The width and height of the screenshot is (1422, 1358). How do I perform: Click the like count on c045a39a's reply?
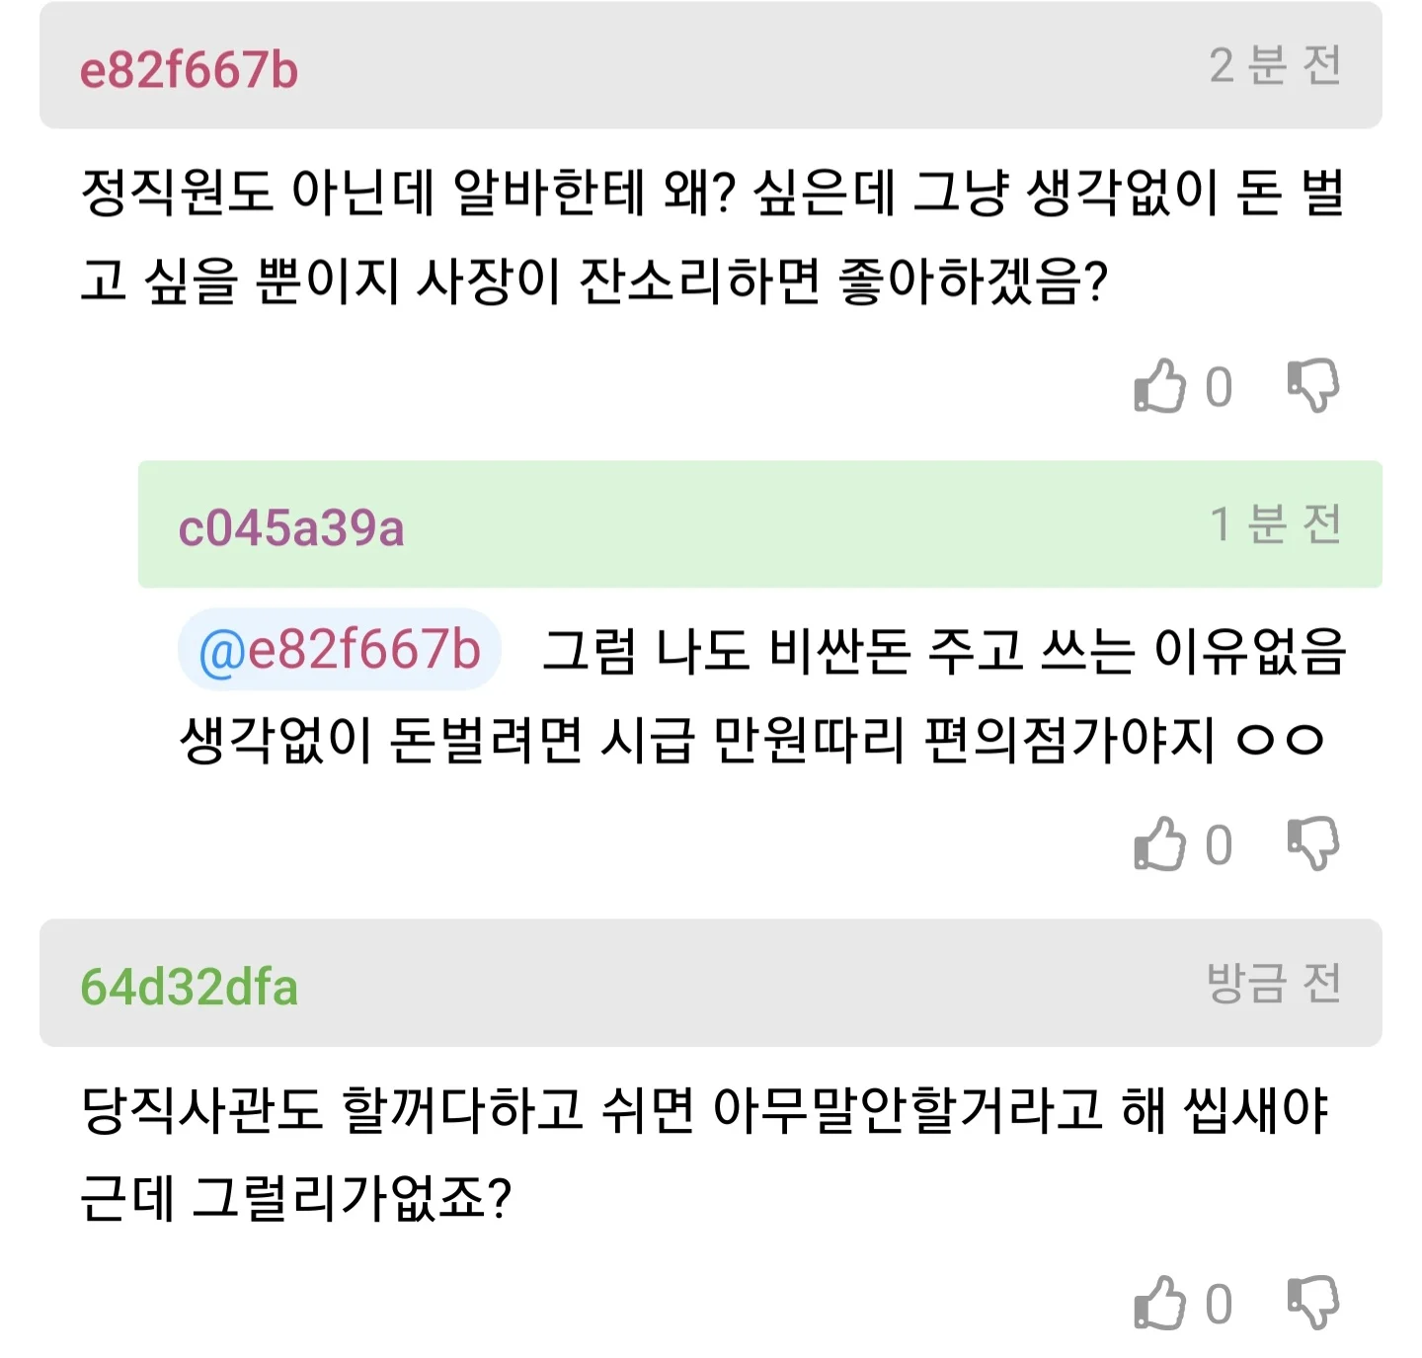[1219, 846]
